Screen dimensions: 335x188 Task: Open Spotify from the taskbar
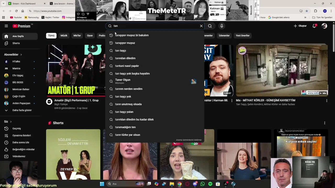click(x=210, y=184)
